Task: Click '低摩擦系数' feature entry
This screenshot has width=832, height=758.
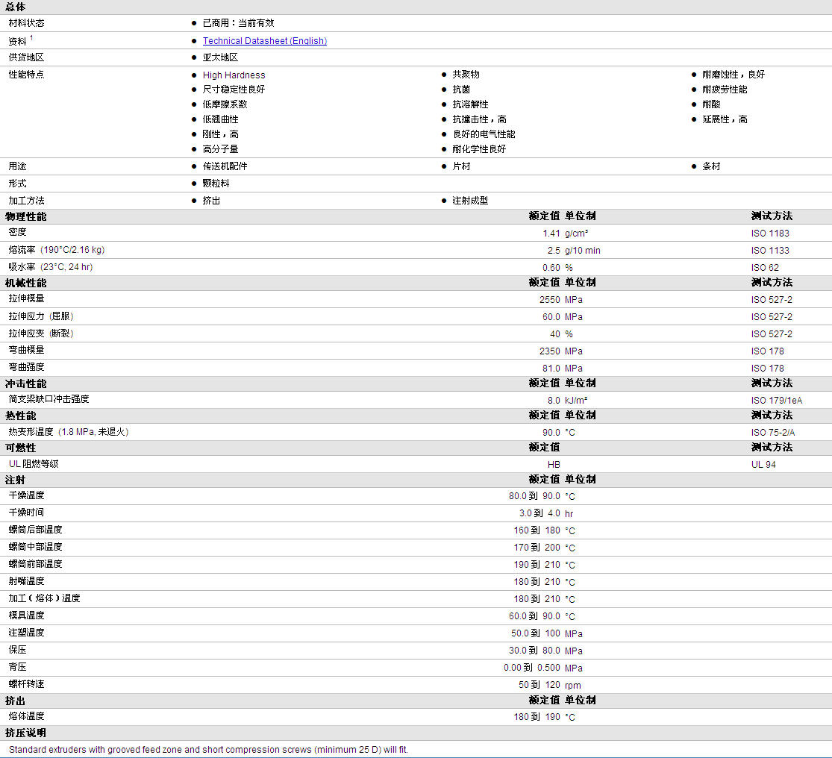Action: 225,104
